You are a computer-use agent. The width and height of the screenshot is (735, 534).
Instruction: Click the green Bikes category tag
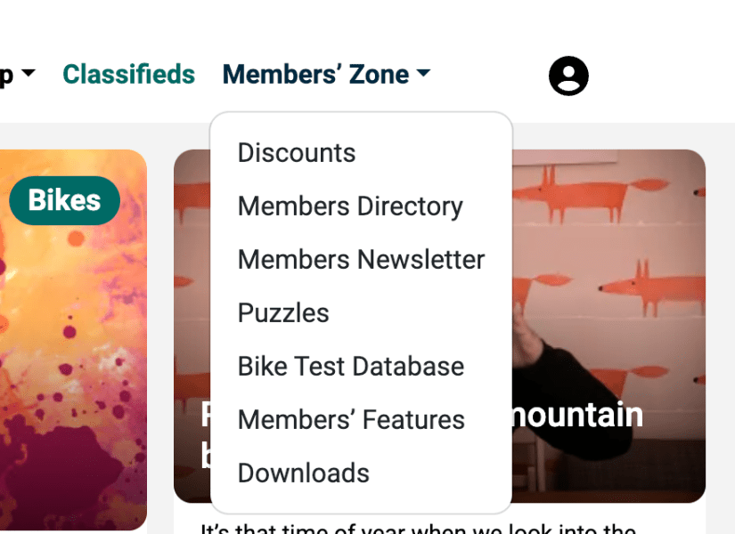click(64, 200)
